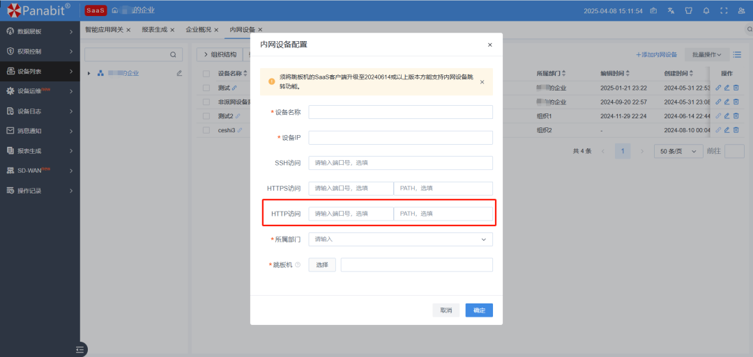Open the column list settings icon
This screenshot has width=753, height=357.
pos(737,54)
